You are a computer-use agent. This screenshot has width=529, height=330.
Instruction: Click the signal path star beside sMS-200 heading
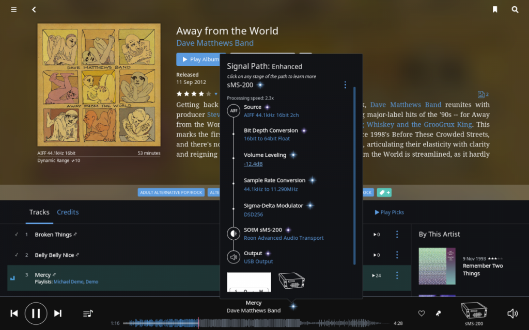(260, 85)
